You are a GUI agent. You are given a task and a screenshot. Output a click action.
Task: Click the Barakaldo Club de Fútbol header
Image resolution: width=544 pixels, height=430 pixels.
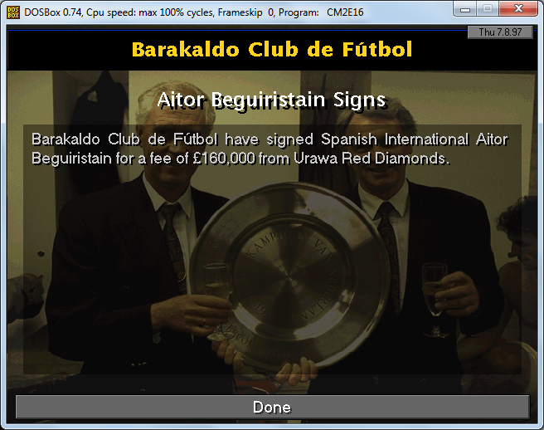[x=272, y=49]
